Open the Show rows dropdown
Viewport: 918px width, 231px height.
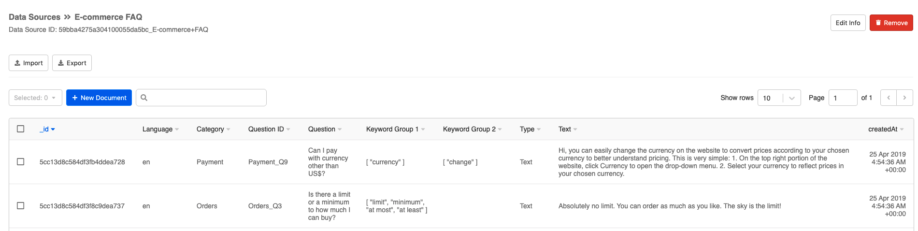[779, 98]
